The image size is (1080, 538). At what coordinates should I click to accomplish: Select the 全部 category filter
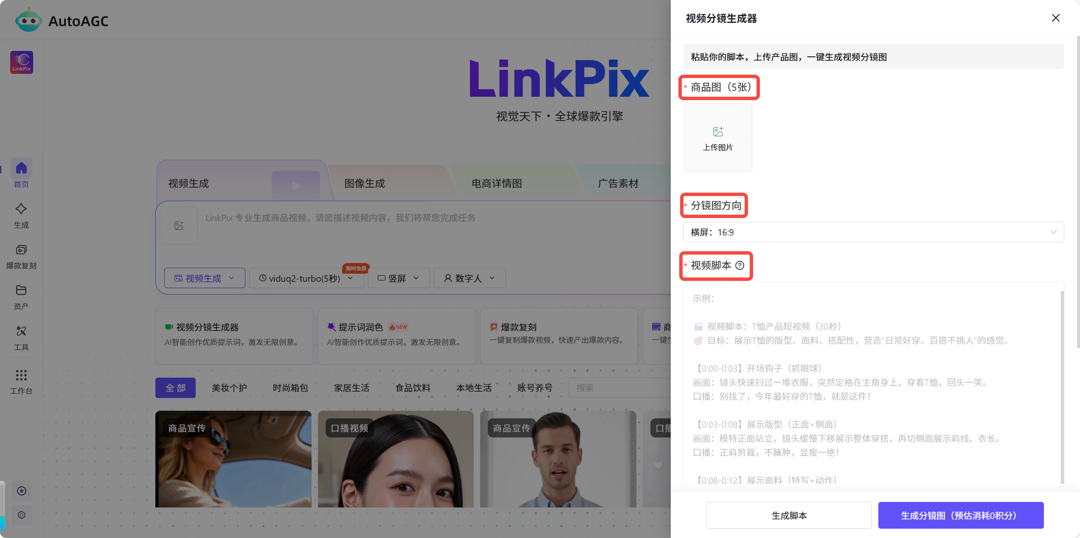175,388
